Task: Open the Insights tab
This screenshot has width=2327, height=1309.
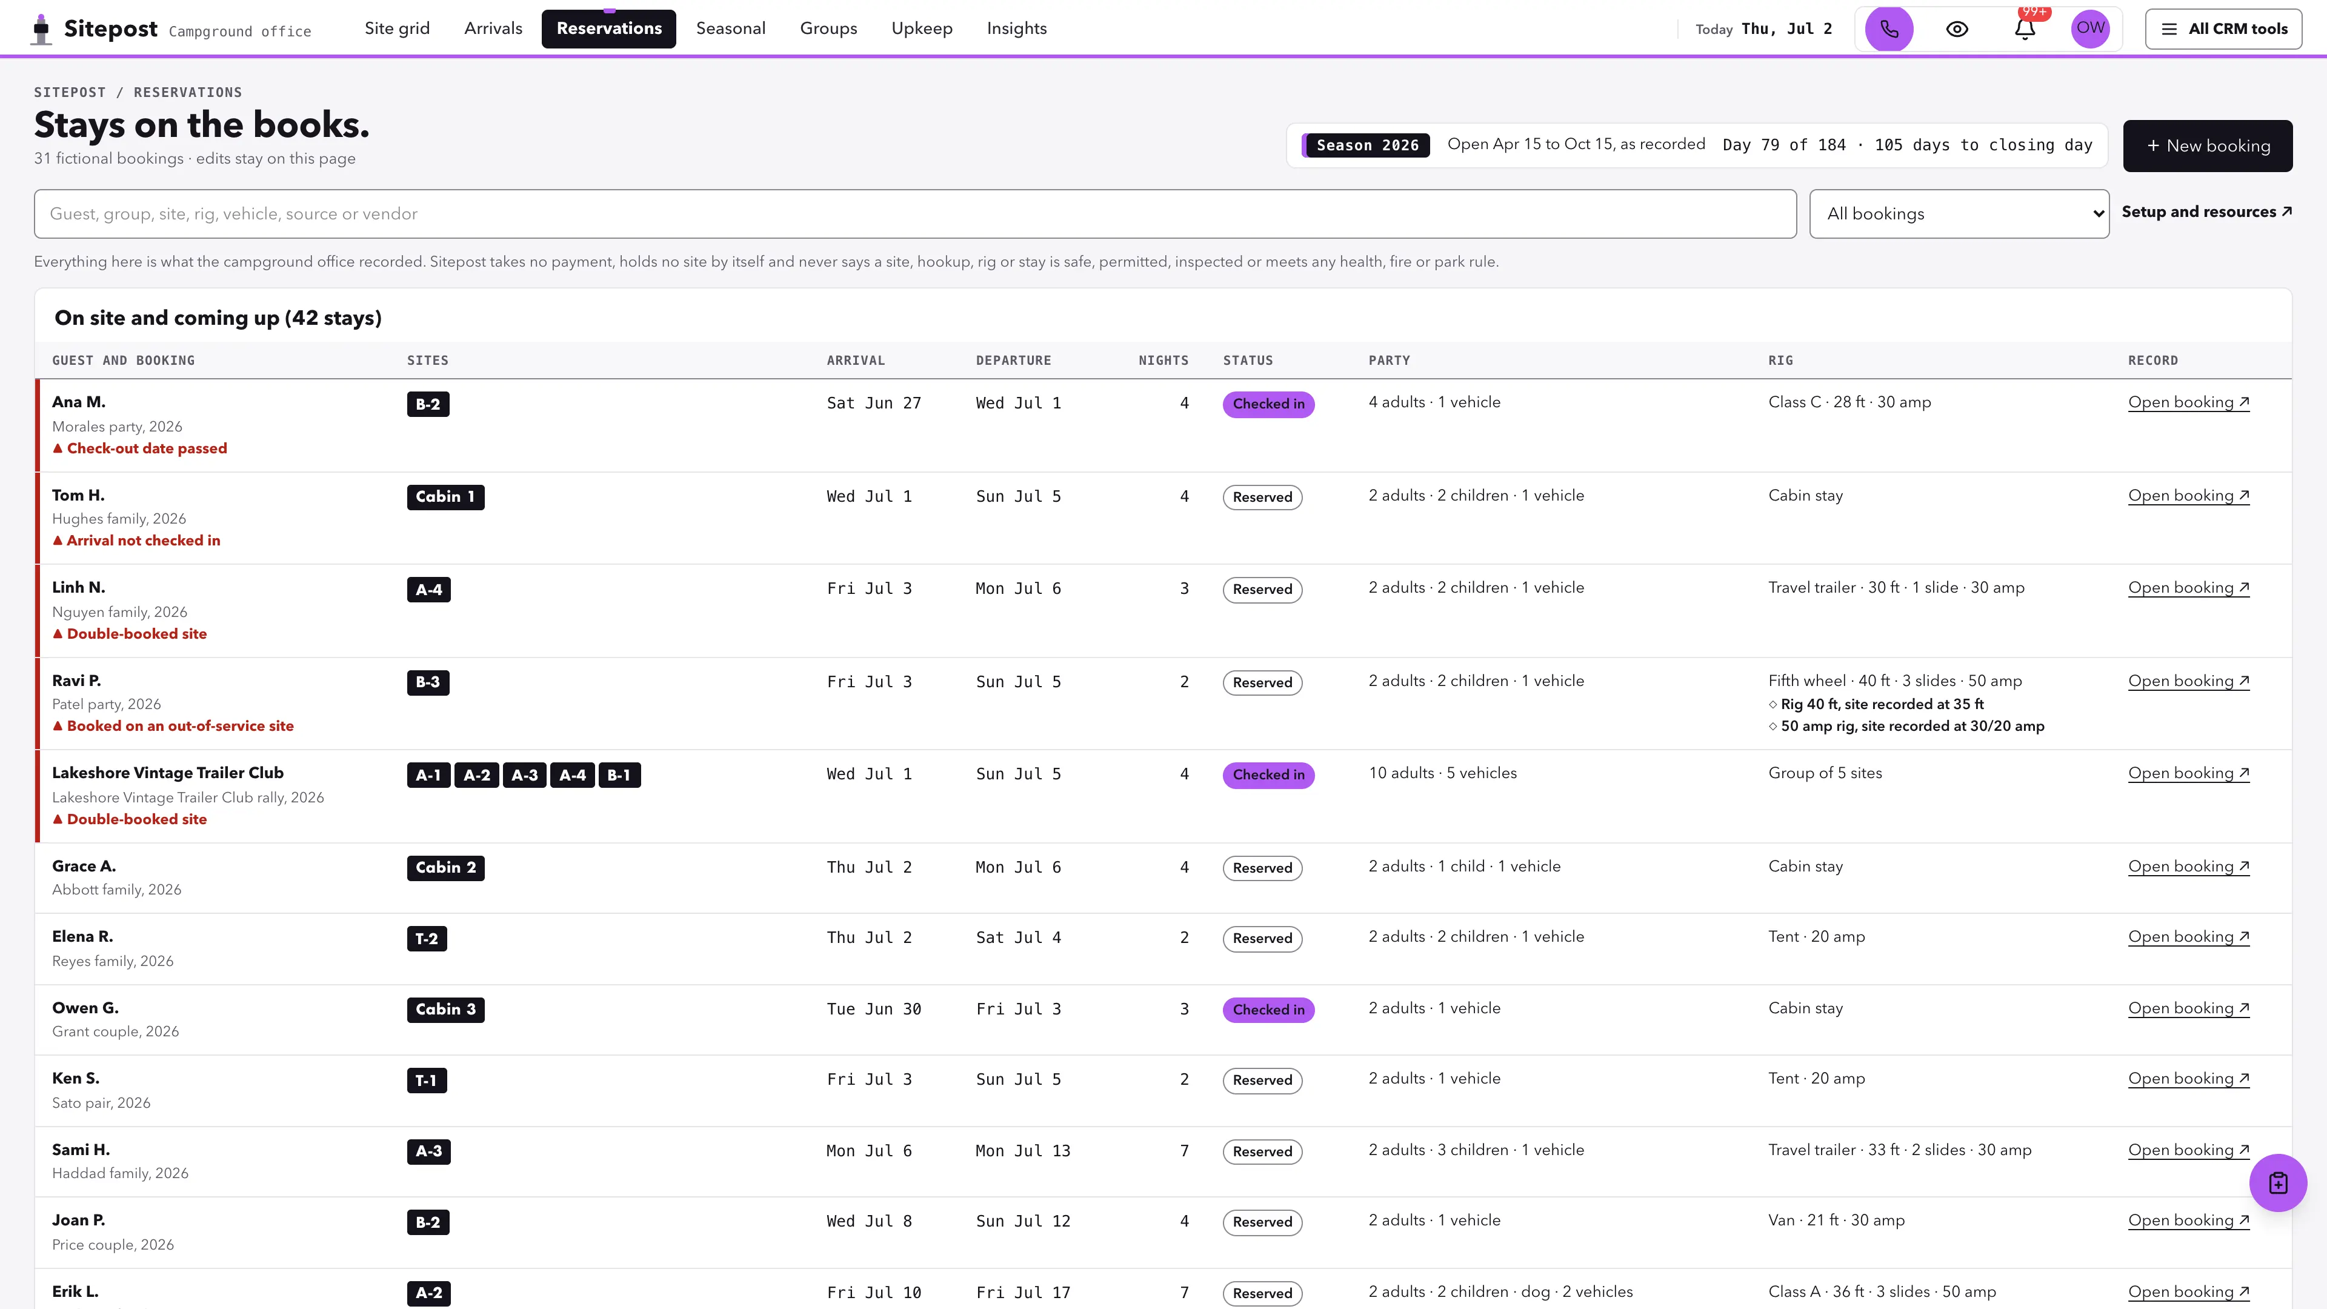Action: (1016, 28)
